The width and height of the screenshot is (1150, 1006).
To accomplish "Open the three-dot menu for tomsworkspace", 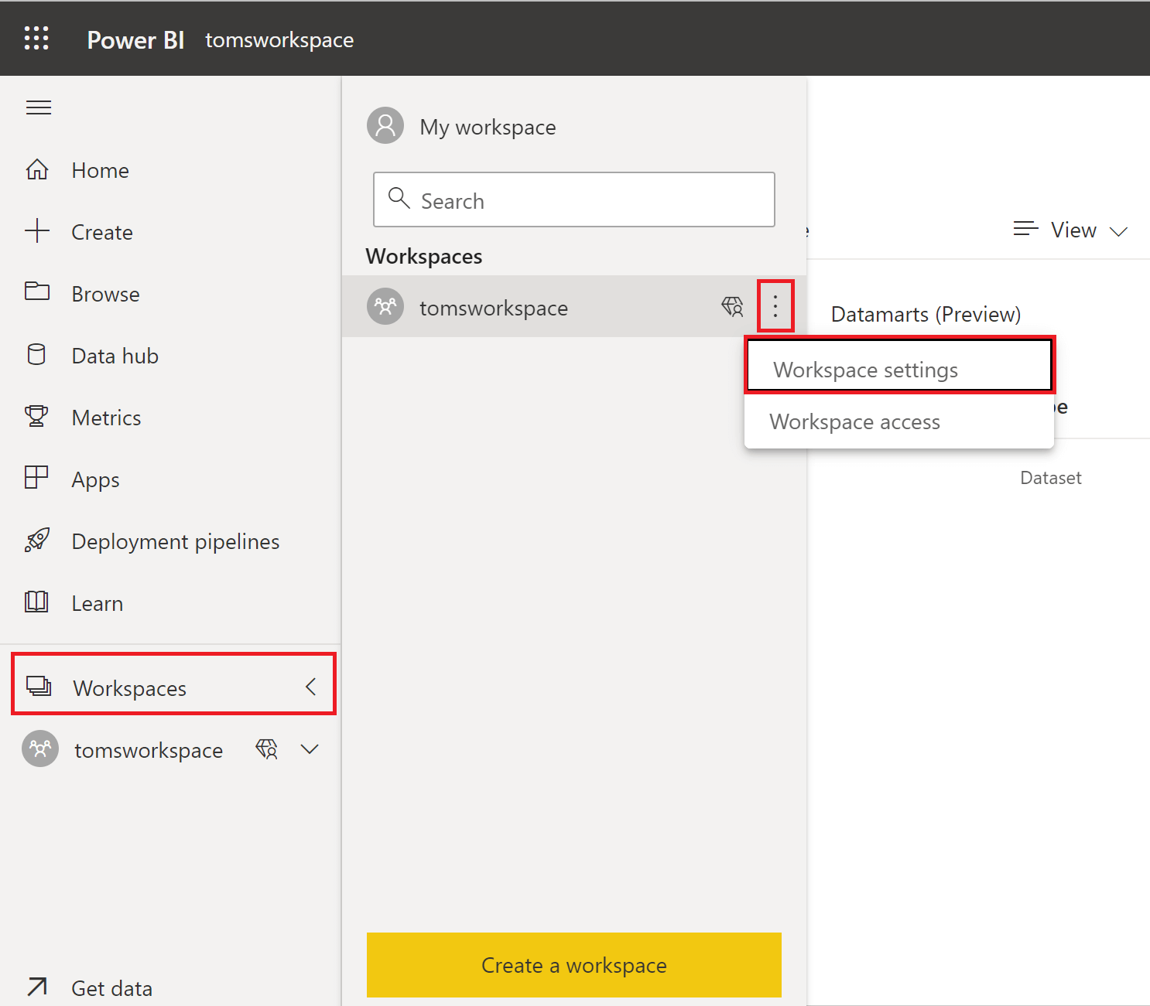I will [775, 306].
